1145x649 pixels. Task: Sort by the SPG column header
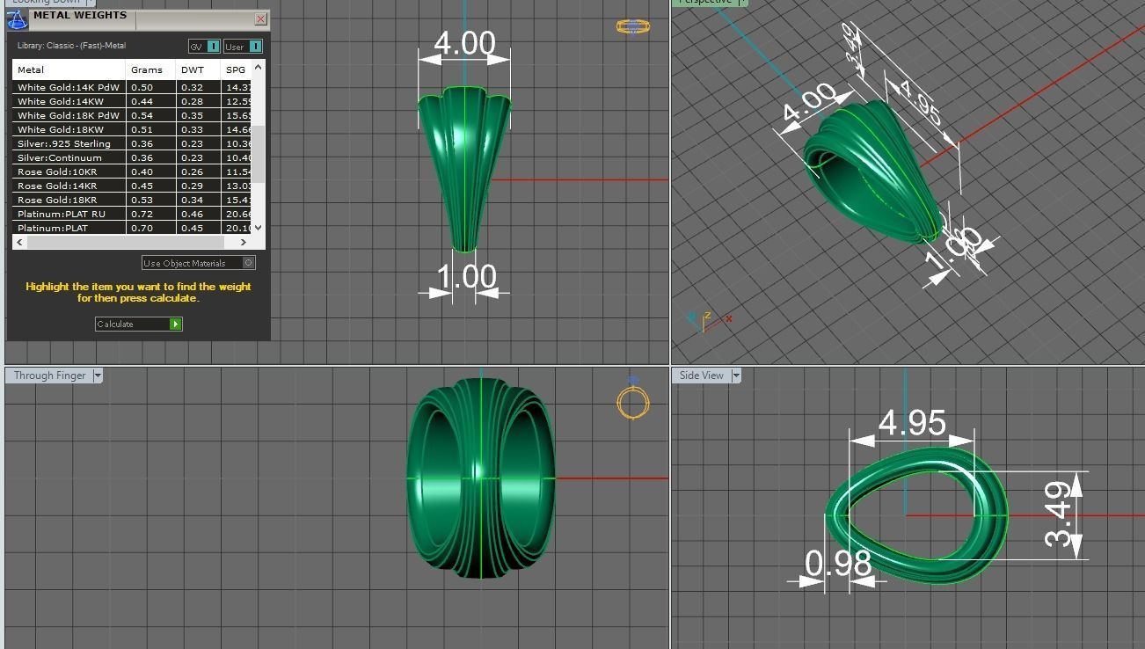pos(236,69)
